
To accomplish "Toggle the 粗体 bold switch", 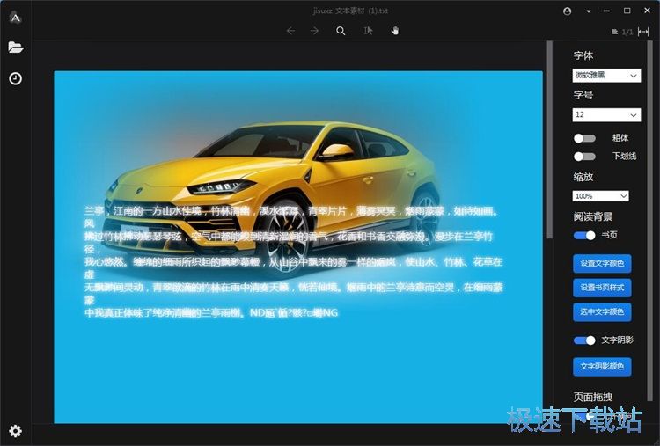I will coord(584,138).
